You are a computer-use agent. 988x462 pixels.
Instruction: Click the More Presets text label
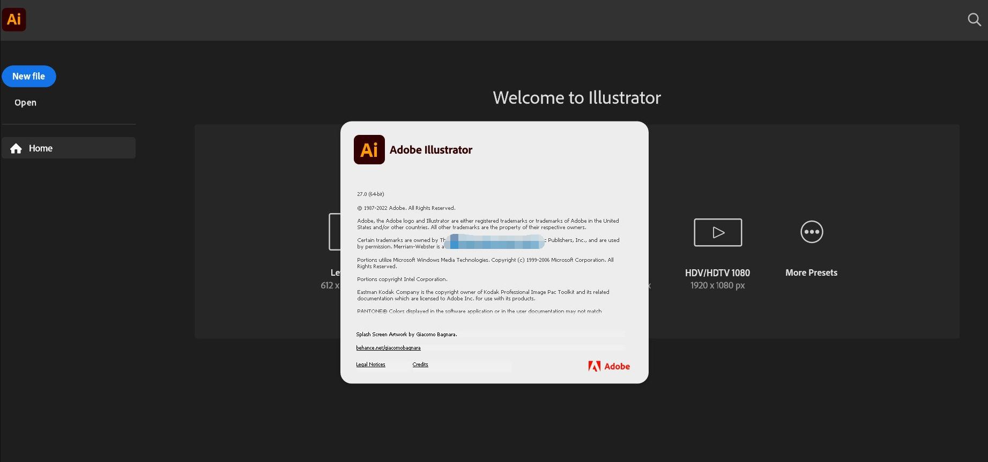point(811,273)
